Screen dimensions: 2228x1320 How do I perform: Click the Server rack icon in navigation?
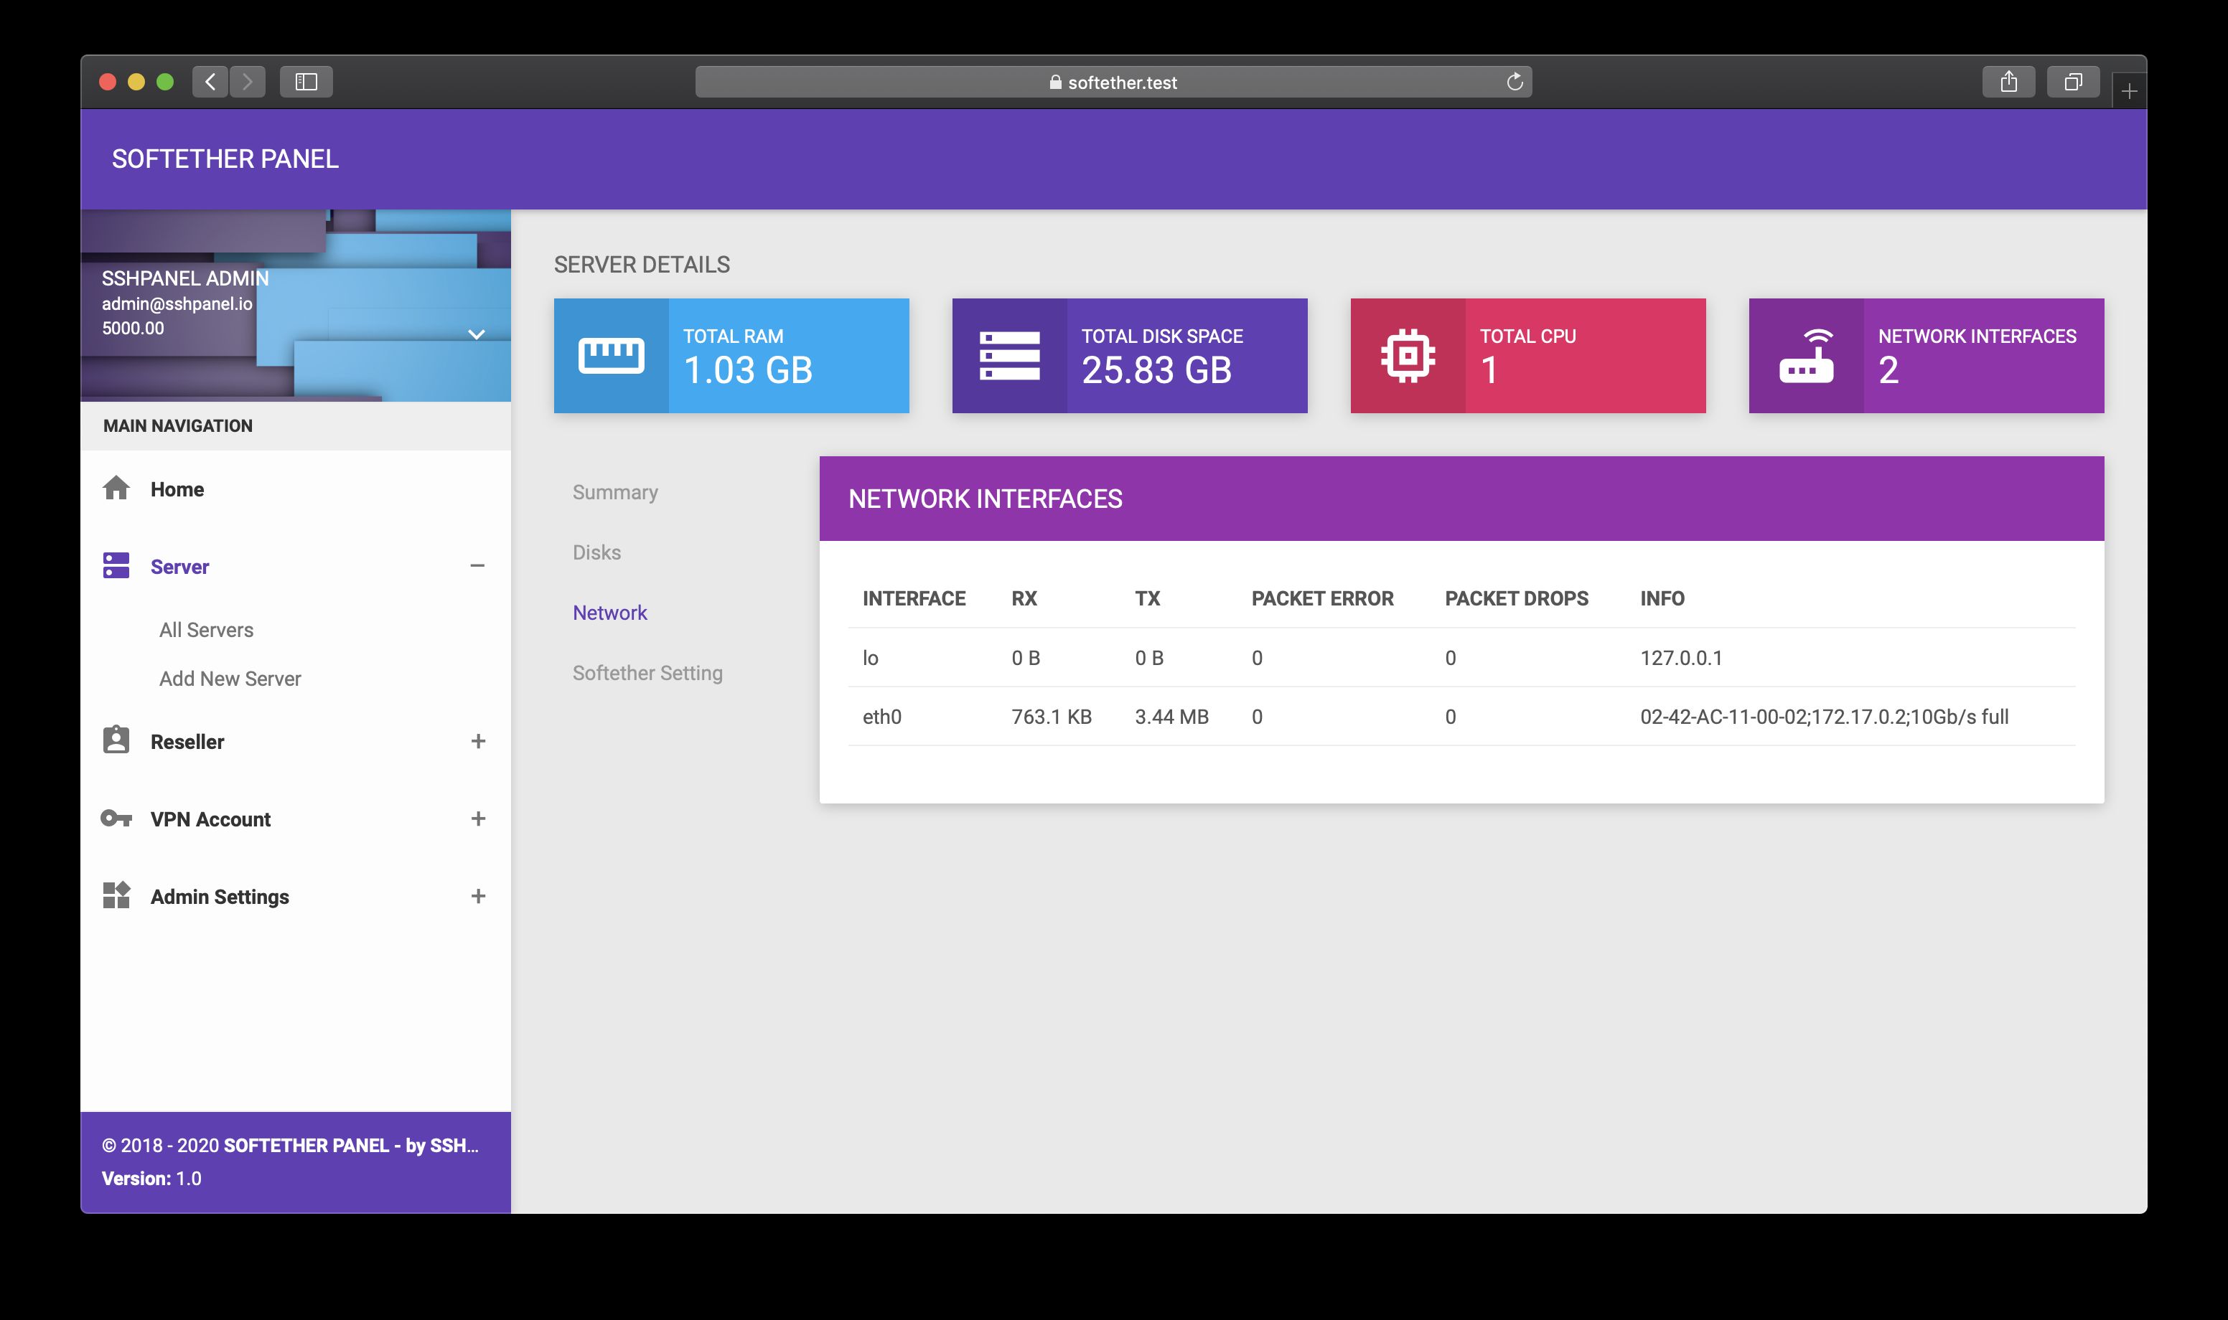[116, 566]
